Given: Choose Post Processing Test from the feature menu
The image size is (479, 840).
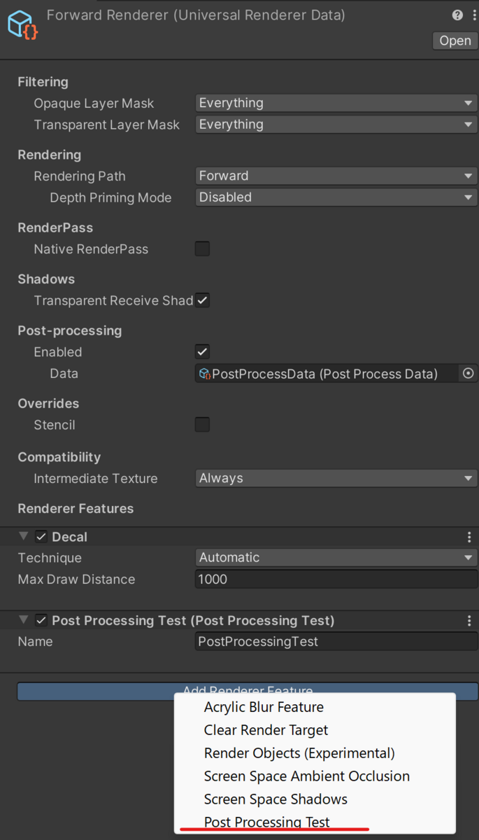Looking at the screenshot, I should pyautogui.click(x=266, y=822).
